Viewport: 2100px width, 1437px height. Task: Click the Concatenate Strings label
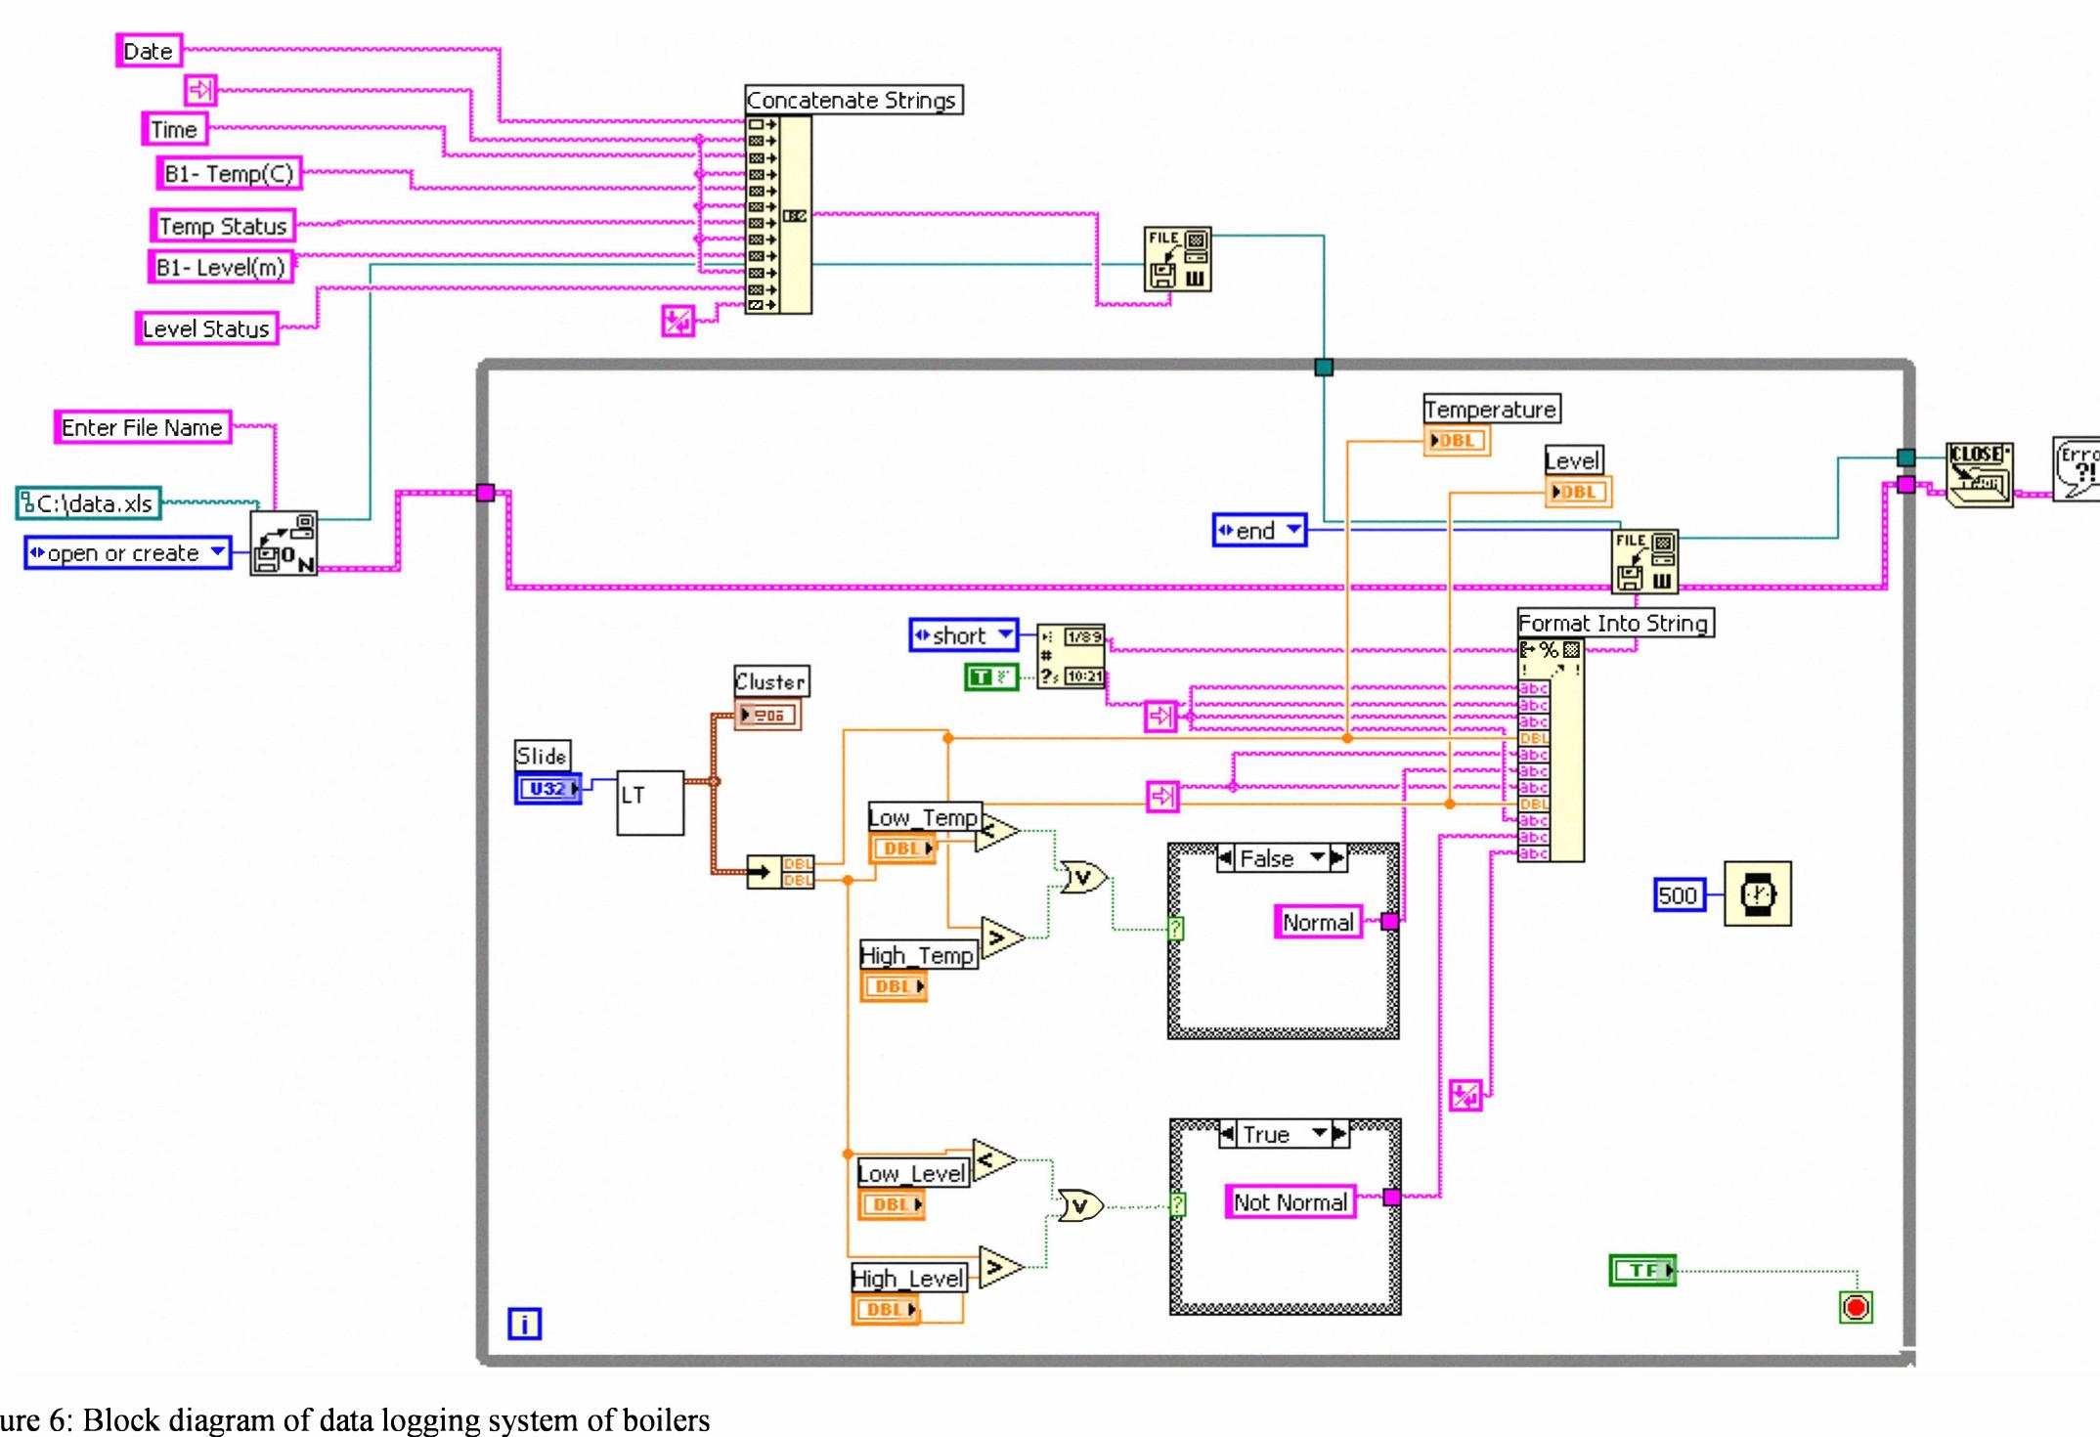coord(852,100)
